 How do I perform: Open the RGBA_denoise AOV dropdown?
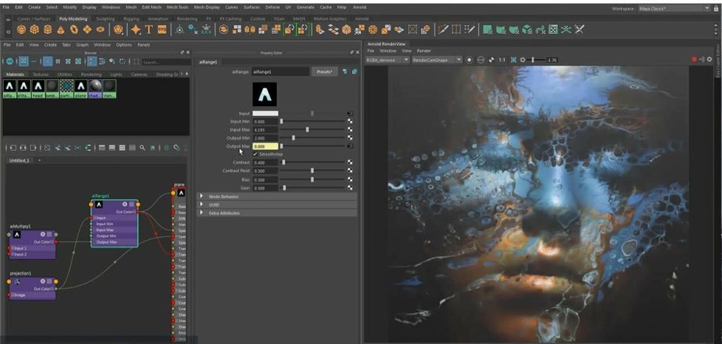tap(387, 59)
